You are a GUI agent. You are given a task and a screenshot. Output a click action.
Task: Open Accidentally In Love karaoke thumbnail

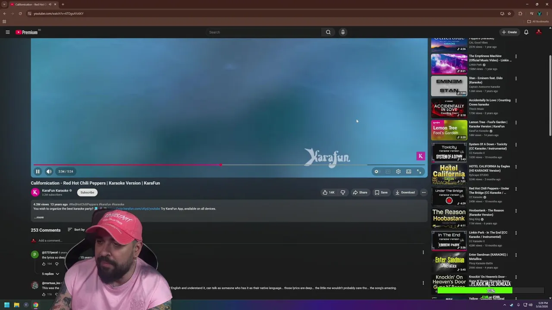point(449,108)
